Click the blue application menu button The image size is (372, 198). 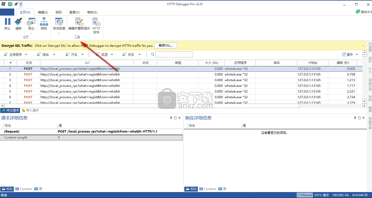pos(7,12)
